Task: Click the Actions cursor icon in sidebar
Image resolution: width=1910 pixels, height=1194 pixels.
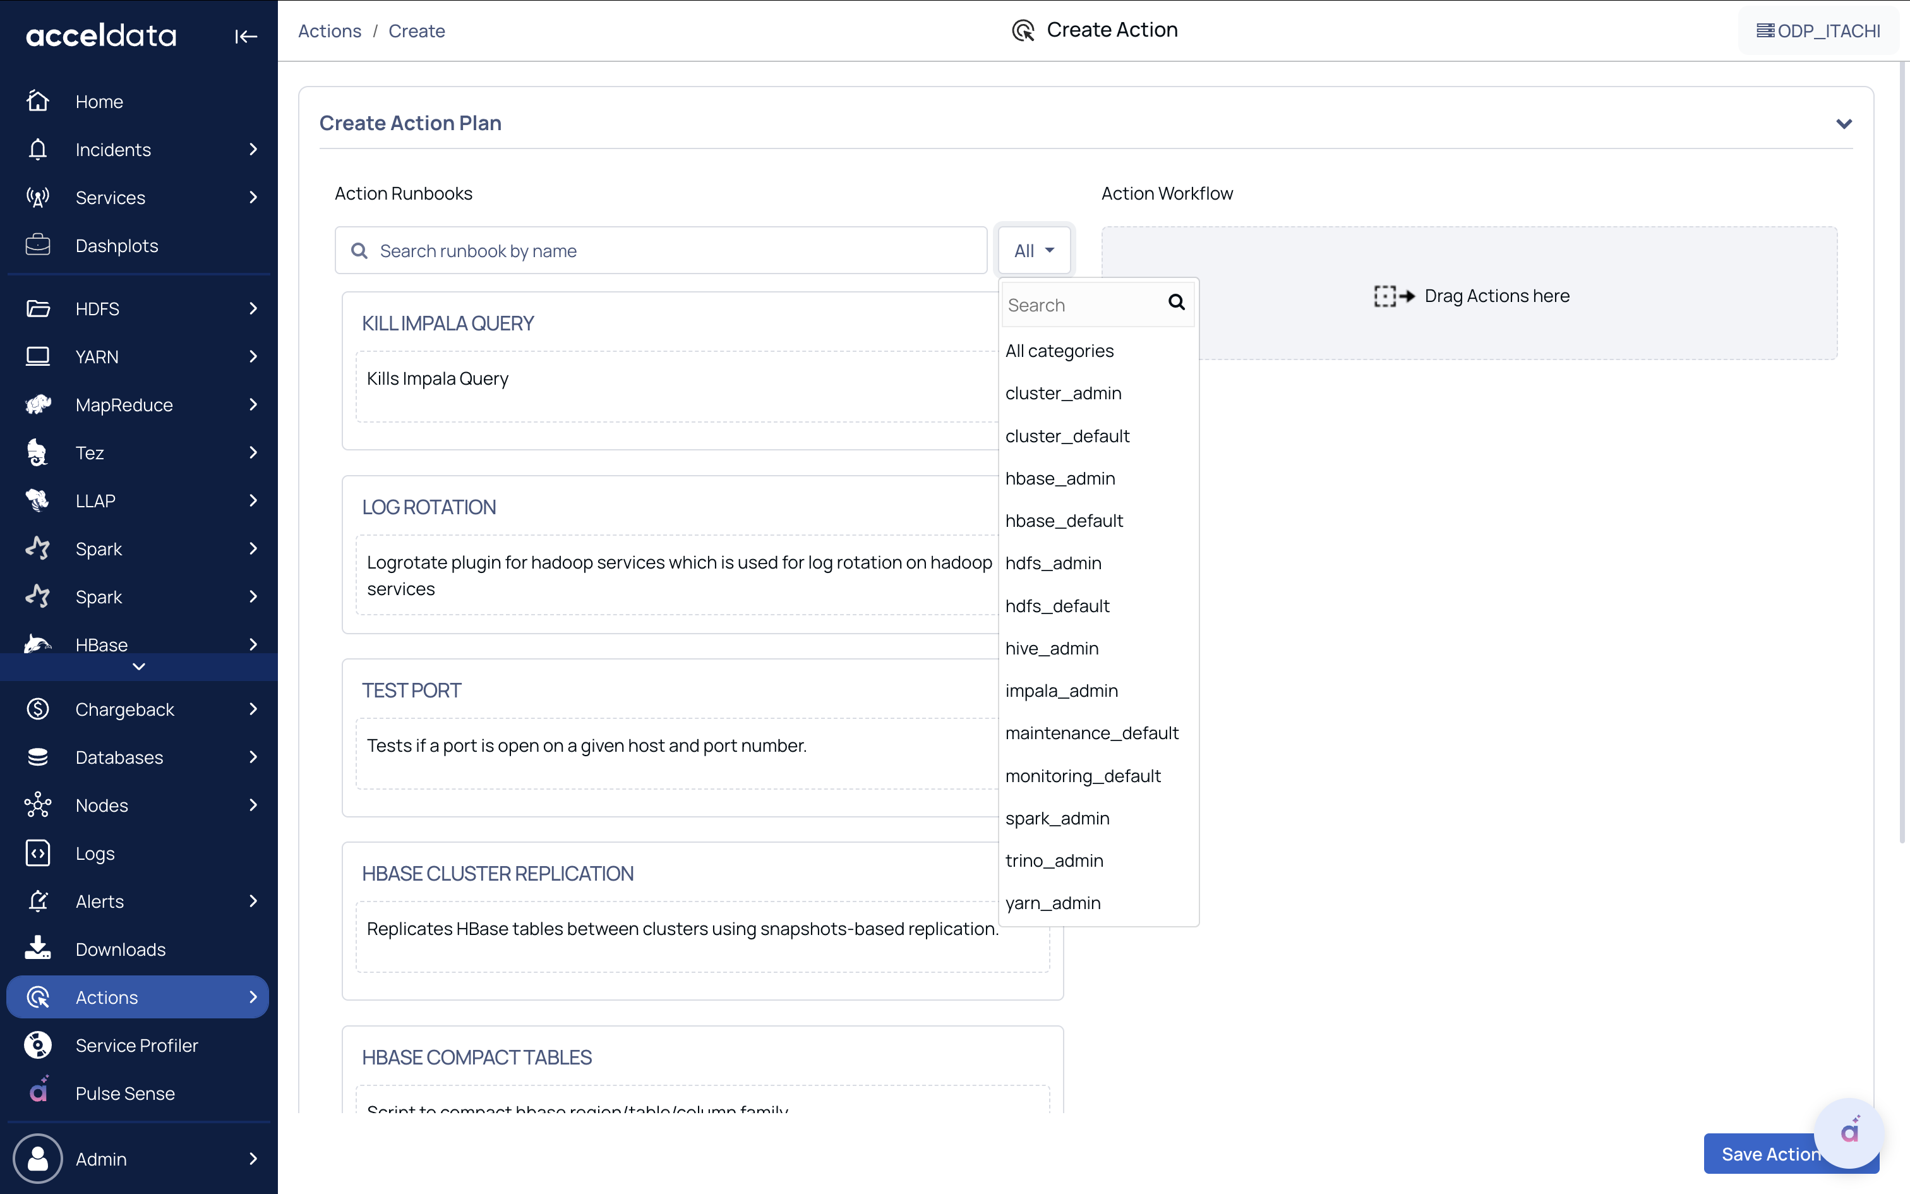Action: coord(38,998)
